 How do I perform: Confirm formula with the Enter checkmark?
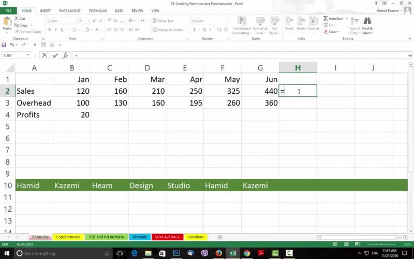pyautogui.click(x=54, y=55)
